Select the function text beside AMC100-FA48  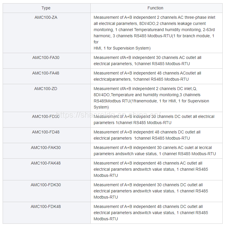pyautogui.click(x=148, y=76)
